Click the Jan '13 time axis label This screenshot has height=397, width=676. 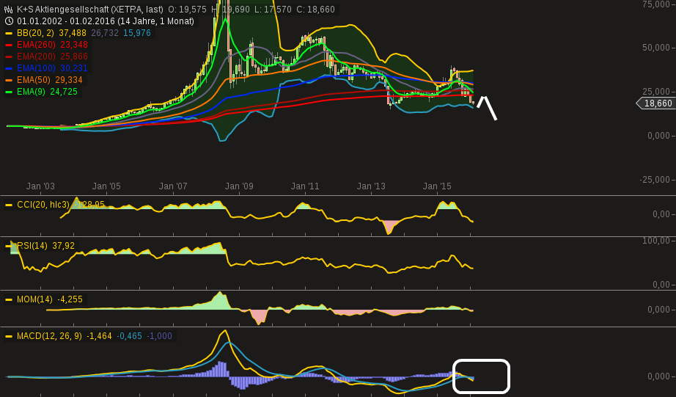371,186
